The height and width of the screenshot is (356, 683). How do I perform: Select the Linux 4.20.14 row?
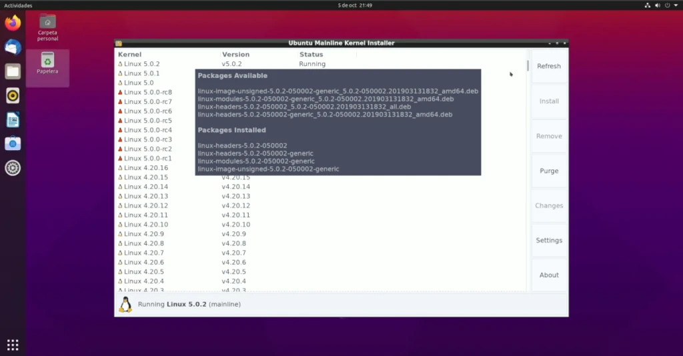click(321, 187)
